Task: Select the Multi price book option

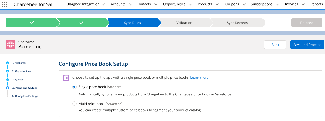Action: tap(74, 104)
